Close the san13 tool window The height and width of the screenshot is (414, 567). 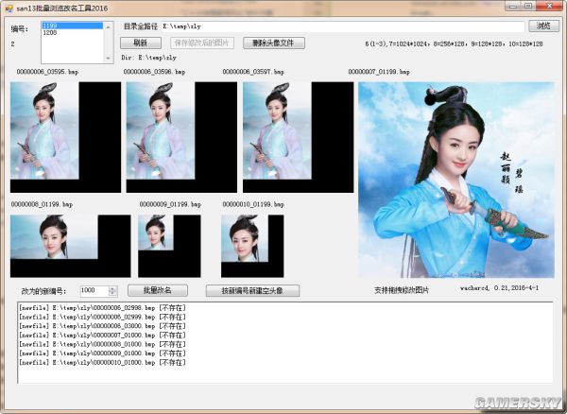tap(549, 6)
